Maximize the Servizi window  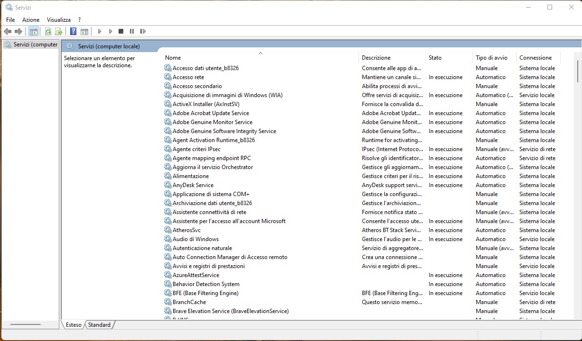tap(550, 7)
